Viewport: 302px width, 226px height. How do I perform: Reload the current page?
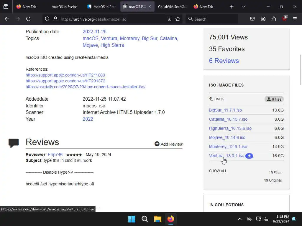(28, 19)
